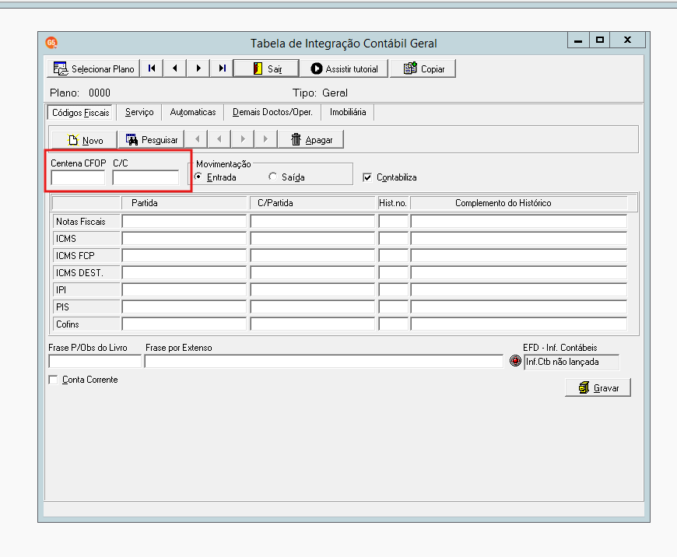Click the Selecionar Plano button
677x557 pixels.
point(93,68)
